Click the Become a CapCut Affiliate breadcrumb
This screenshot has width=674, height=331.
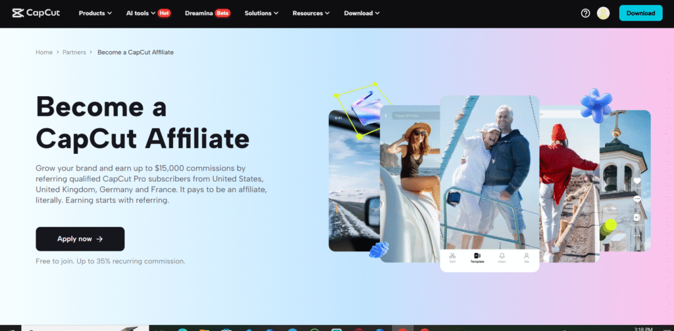pos(136,53)
